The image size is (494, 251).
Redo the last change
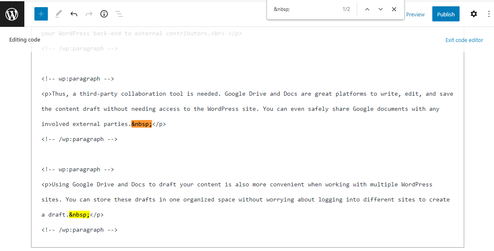(x=89, y=14)
